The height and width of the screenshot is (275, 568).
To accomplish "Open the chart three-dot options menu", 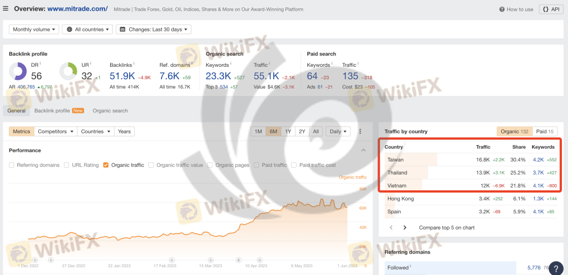I will 360,131.
